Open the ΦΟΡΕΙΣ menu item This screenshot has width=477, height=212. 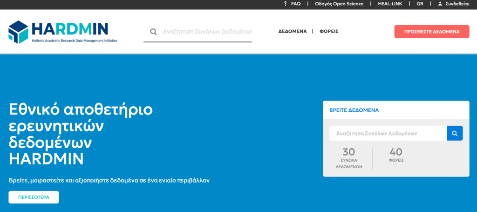point(329,32)
